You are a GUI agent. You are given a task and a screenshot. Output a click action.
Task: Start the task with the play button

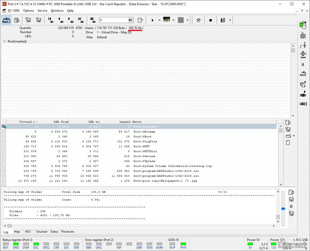pyautogui.click(x=152, y=20)
